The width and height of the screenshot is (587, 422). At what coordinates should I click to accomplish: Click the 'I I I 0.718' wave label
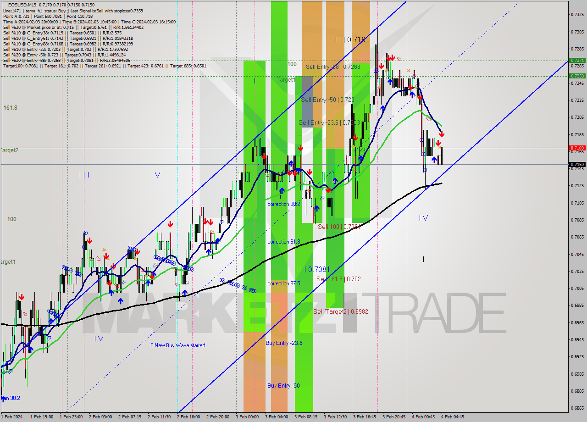(350, 40)
